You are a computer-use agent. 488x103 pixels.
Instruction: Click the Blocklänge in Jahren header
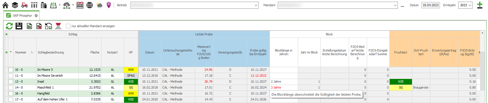284,52
